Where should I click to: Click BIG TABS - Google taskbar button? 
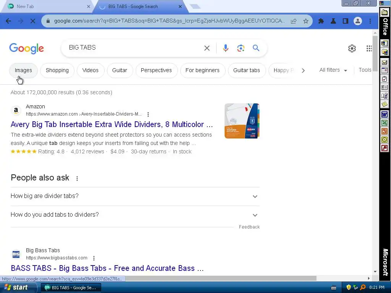coord(71,288)
